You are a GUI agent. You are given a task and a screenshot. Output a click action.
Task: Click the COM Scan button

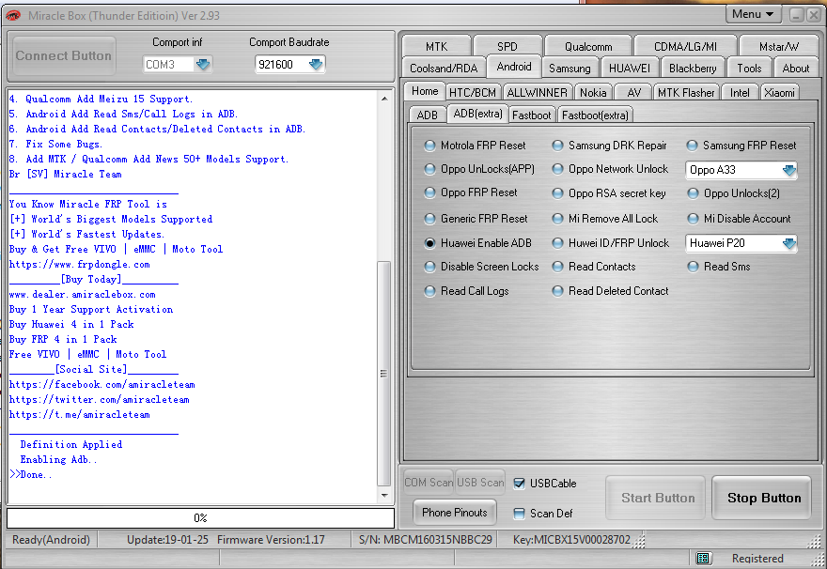[x=429, y=482]
